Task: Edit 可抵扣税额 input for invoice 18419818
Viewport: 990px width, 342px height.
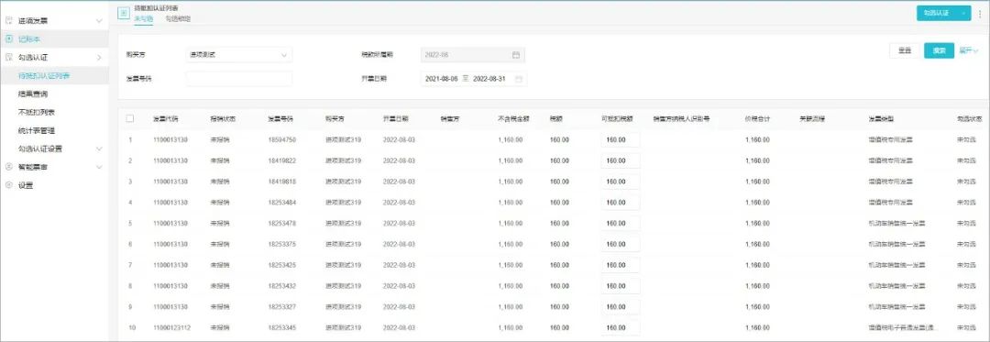Action: pos(621,182)
